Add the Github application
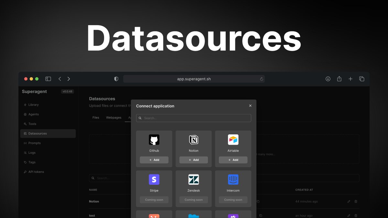This screenshot has width=388, height=218. (154, 160)
